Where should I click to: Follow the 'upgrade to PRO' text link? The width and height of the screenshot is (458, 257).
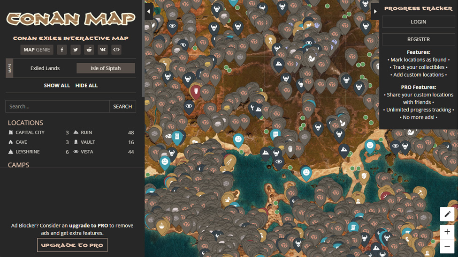[89, 226]
